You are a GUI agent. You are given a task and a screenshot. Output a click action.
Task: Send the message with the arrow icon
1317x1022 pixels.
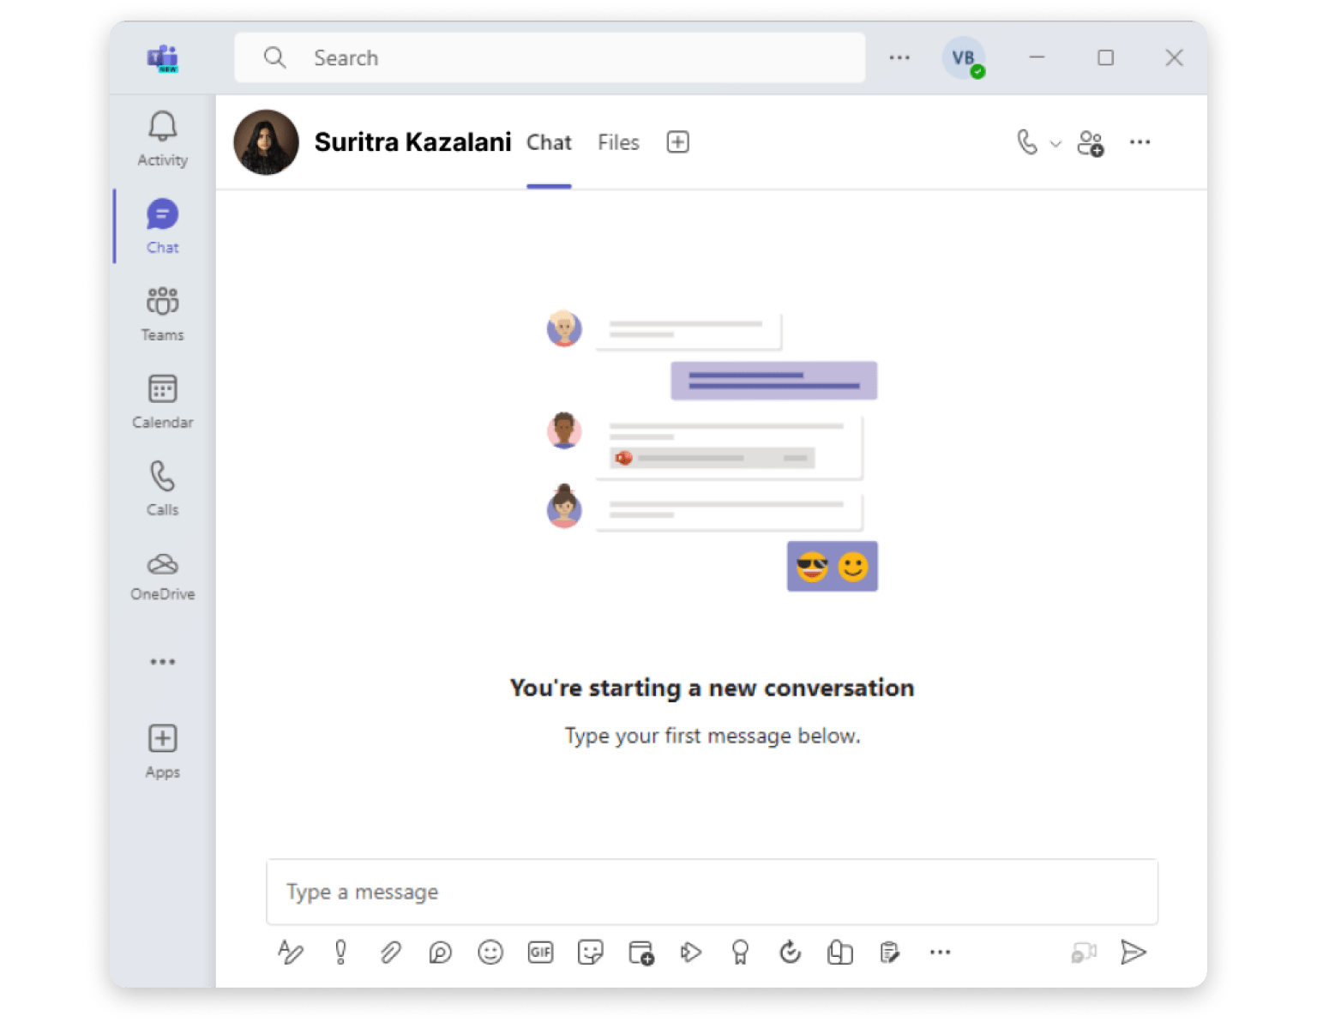(1133, 953)
